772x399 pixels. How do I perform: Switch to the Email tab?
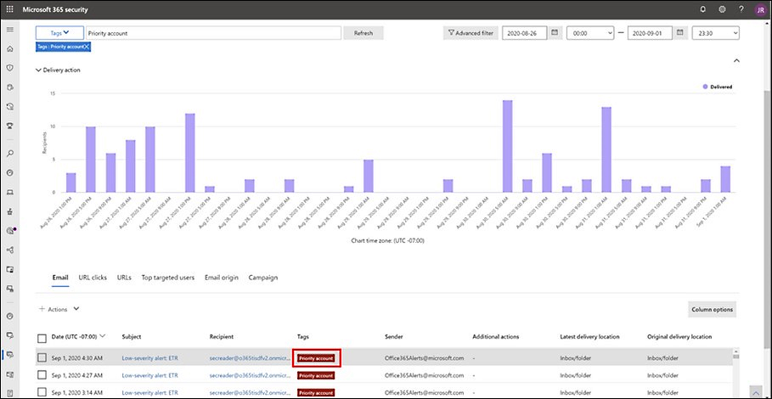pyautogui.click(x=60, y=278)
